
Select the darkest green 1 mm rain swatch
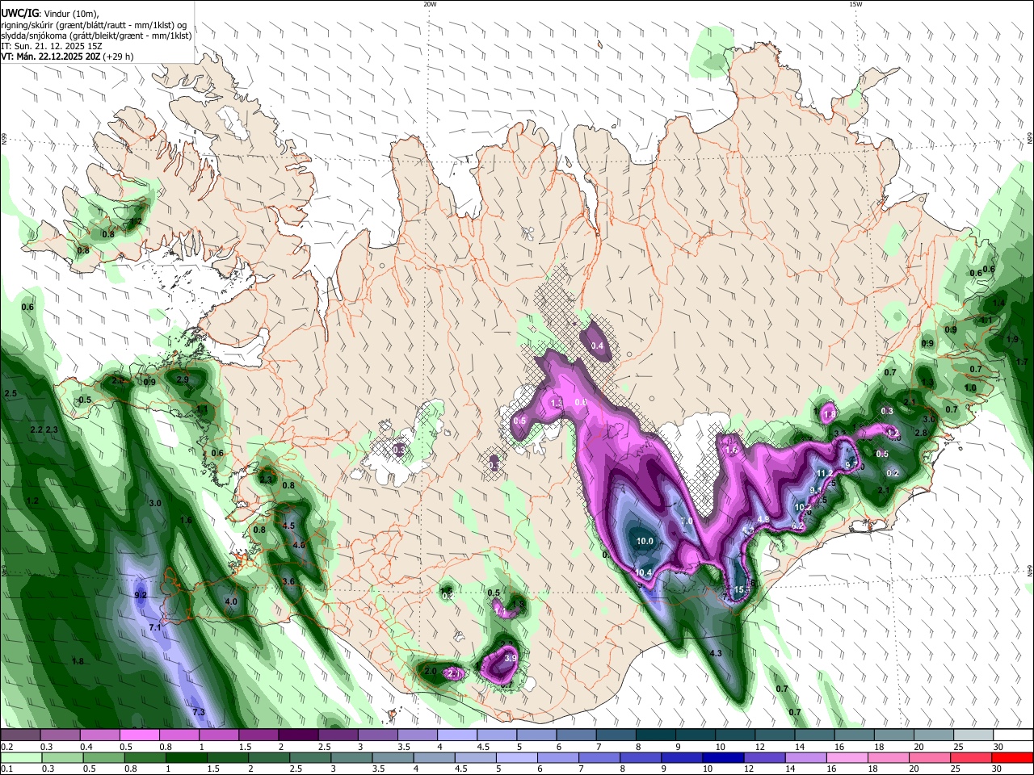tap(187, 757)
